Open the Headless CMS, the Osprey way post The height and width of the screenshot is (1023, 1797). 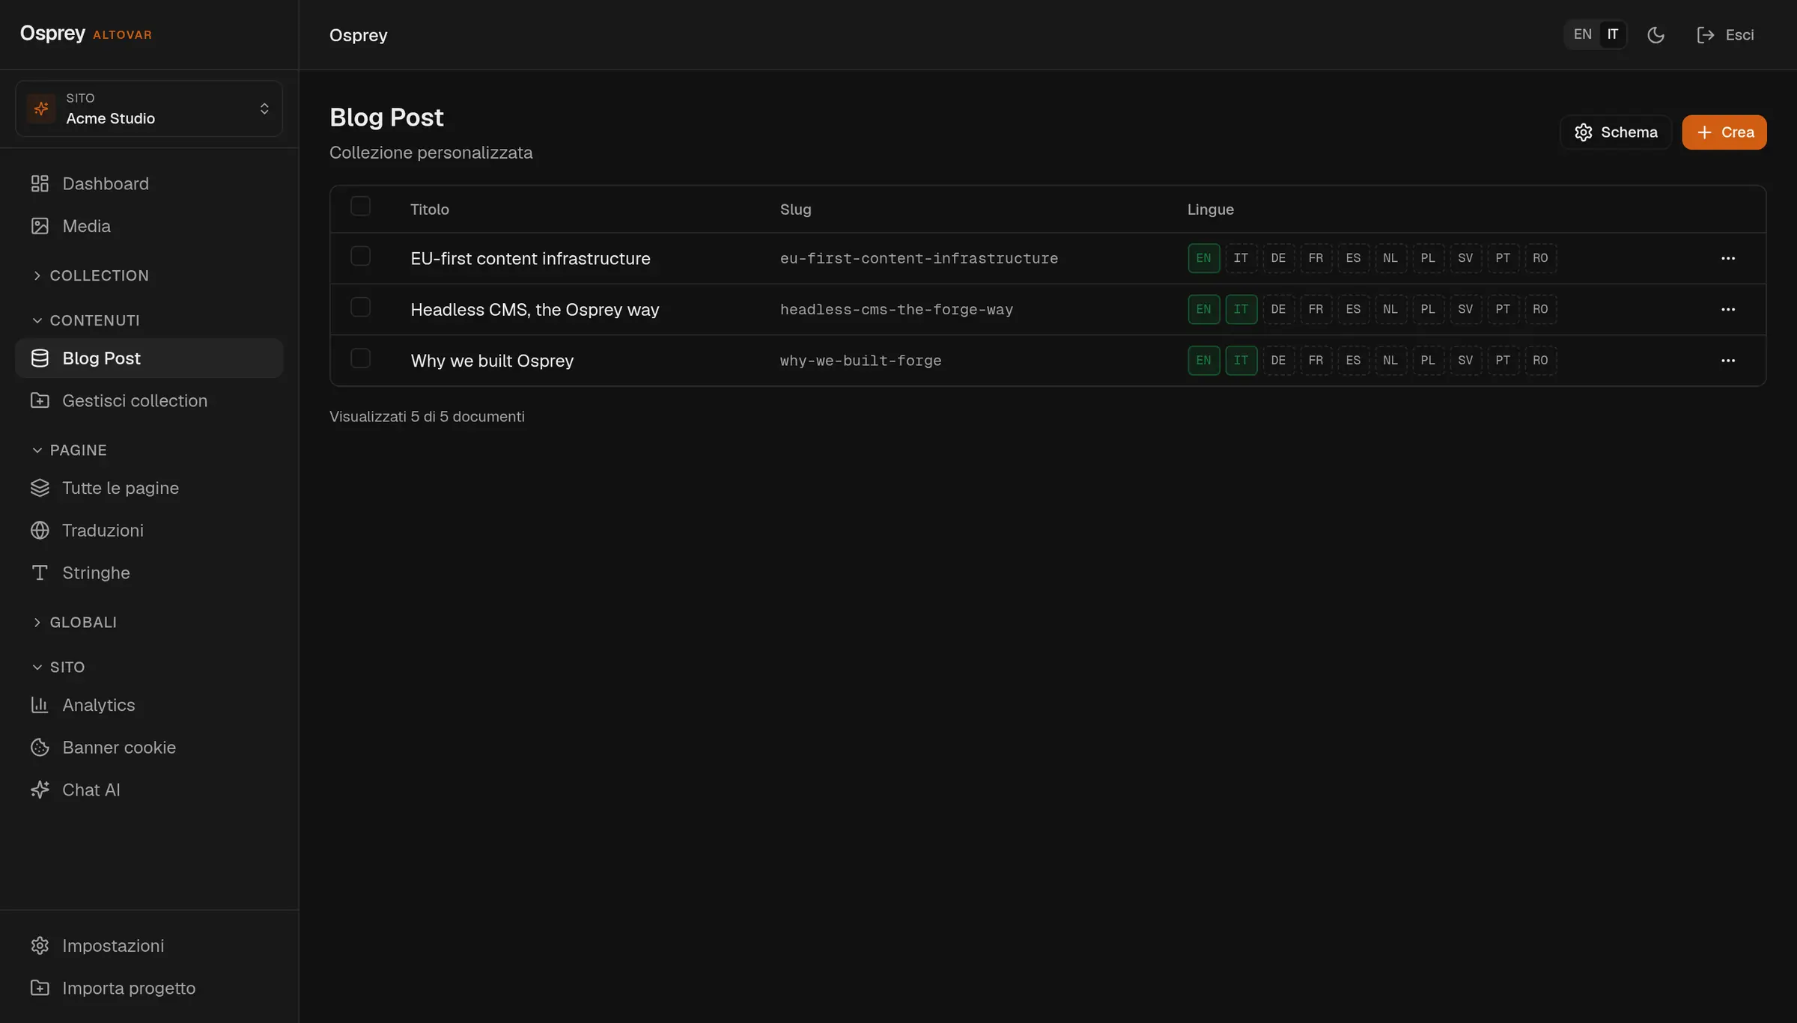click(x=535, y=309)
